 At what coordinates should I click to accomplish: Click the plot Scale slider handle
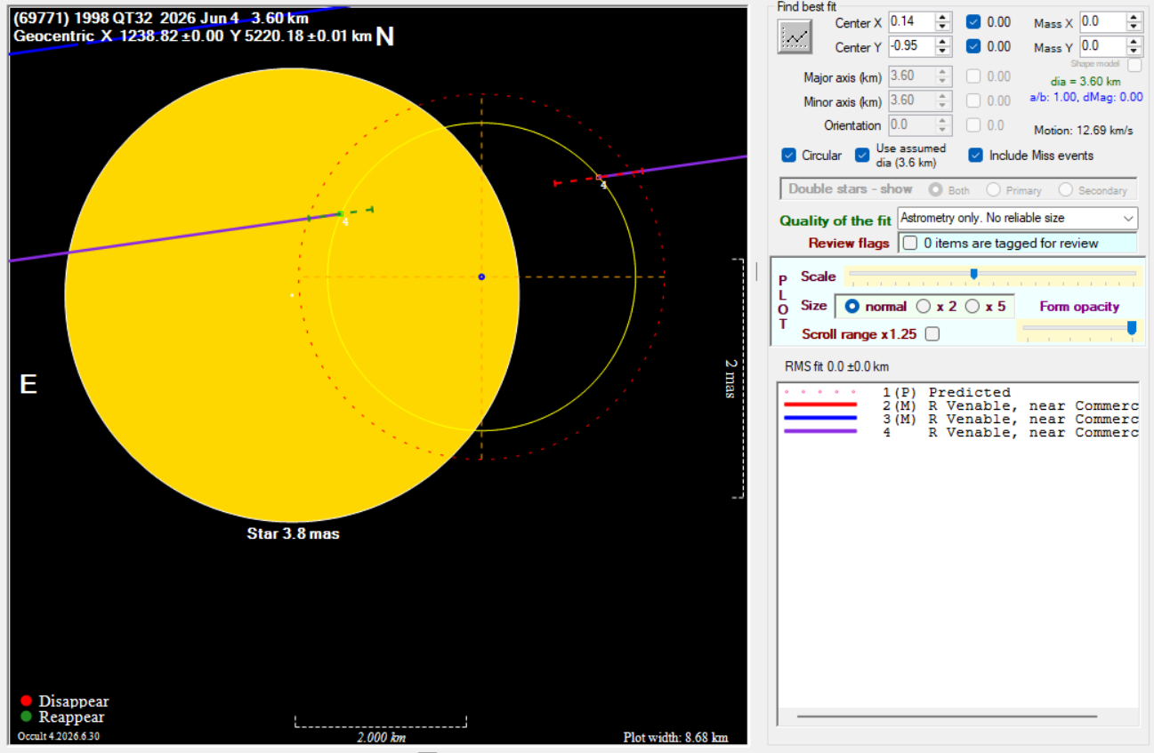974,274
